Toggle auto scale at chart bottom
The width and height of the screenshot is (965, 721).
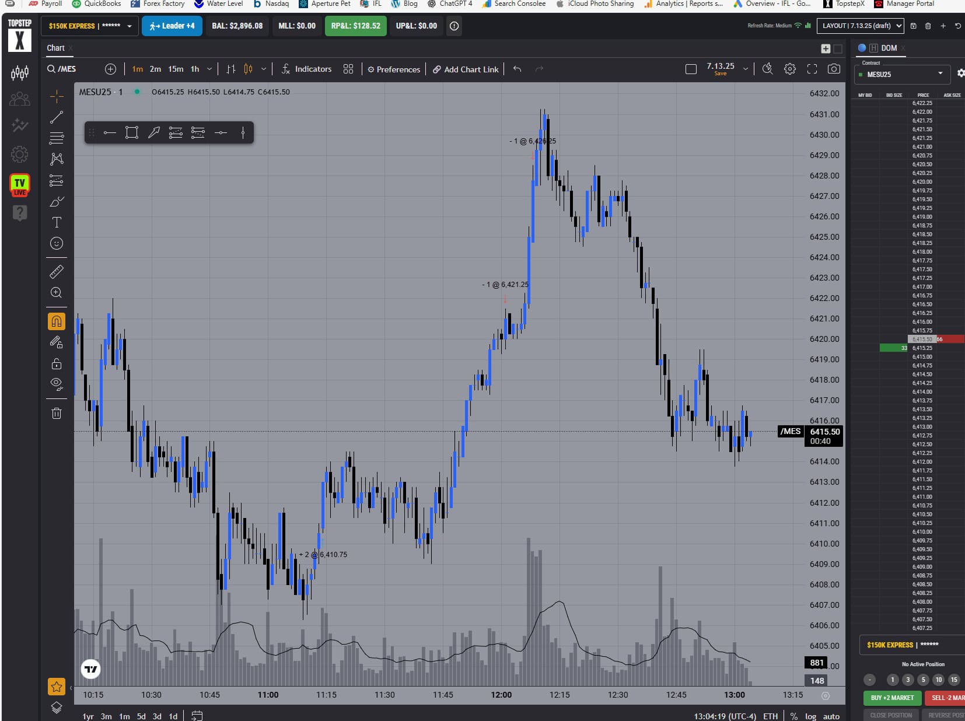coord(831,716)
